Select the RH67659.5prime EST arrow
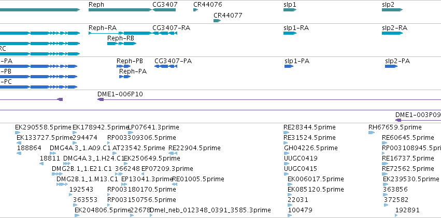The image size is (441, 218). [x=372, y=133]
